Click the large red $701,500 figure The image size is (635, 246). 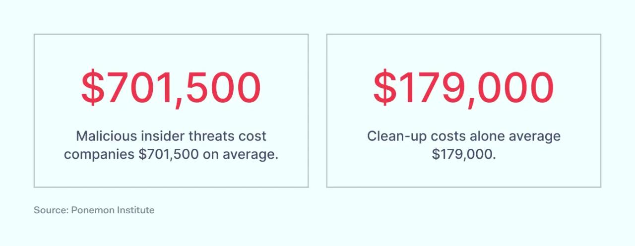(x=171, y=88)
